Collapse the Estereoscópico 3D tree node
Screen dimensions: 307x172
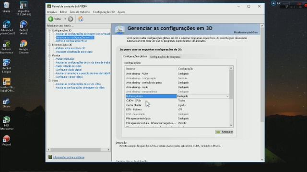coord(49,44)
